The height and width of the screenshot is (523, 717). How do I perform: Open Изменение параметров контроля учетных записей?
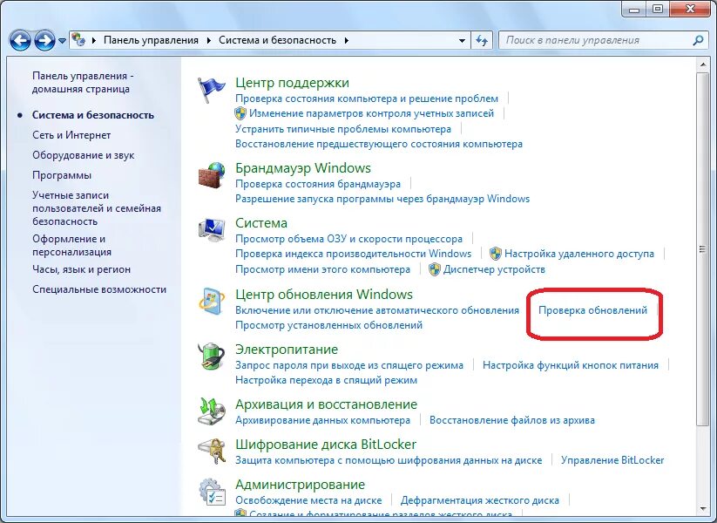click(x=372, y=113)
